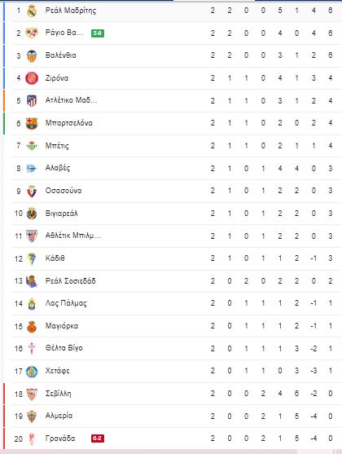Open team link Θέλτα Βίγο
342x454 pixels.
pos(64,348)
